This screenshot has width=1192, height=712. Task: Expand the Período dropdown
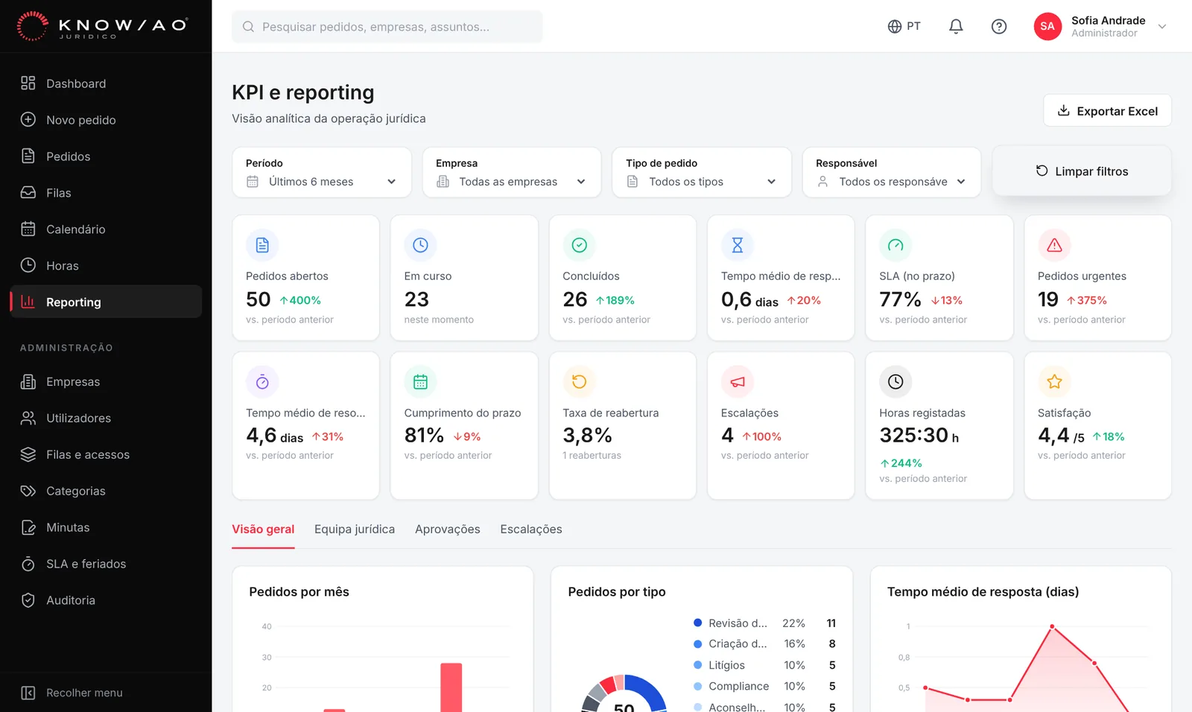tap(322, 173)
